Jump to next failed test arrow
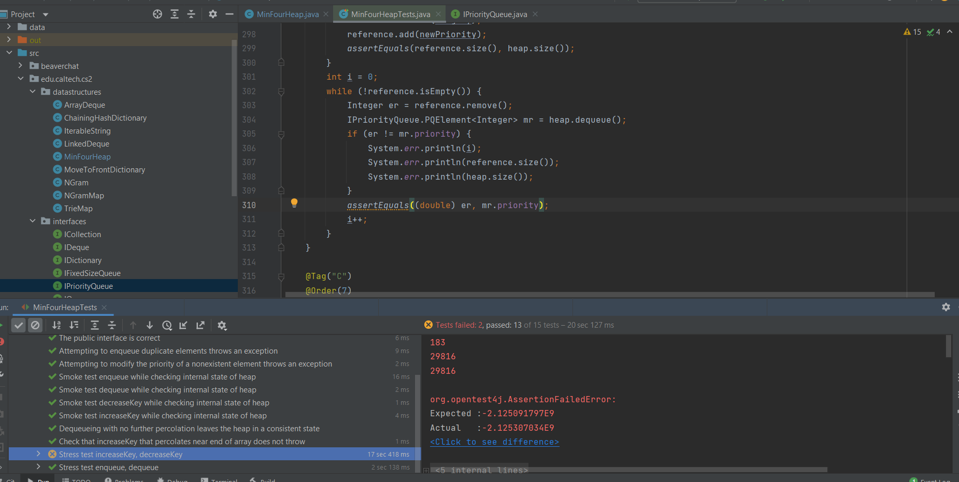The image size is (959, 482). [150, 325]
